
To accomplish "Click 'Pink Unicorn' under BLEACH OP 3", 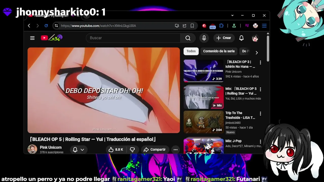I will click(233, 72).
